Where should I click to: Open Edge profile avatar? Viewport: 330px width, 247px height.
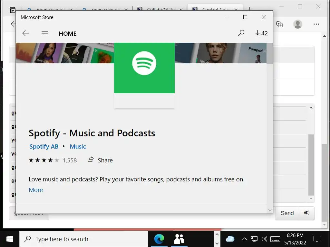pos(297,24)
